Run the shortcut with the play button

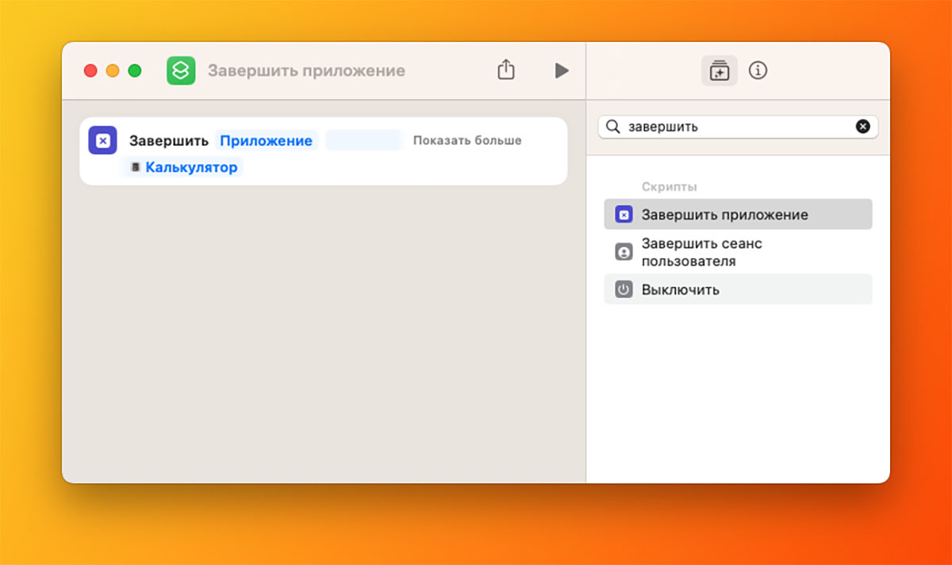[x=562, y=71]
